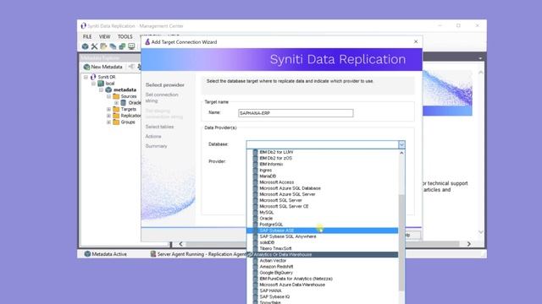This screenshot has height=304, width=542.
Task: Click the Metadata Active status icon
Action: [87, 254]
